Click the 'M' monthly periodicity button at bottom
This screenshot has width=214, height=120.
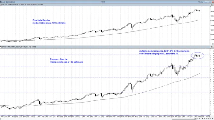(x=200, y=119)
